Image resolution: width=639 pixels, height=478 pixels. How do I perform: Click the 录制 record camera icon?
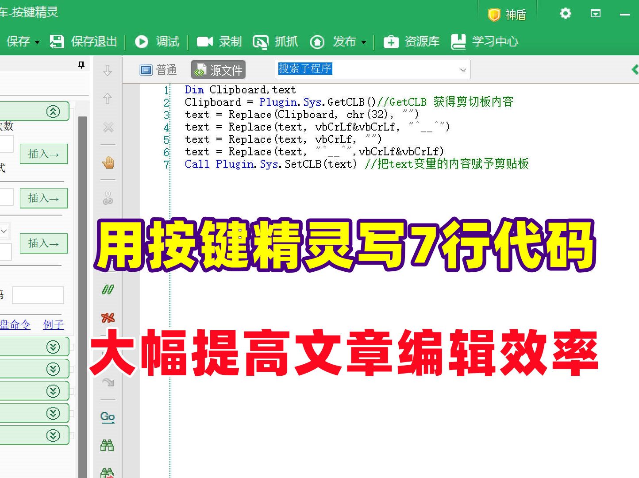[204, 42]
